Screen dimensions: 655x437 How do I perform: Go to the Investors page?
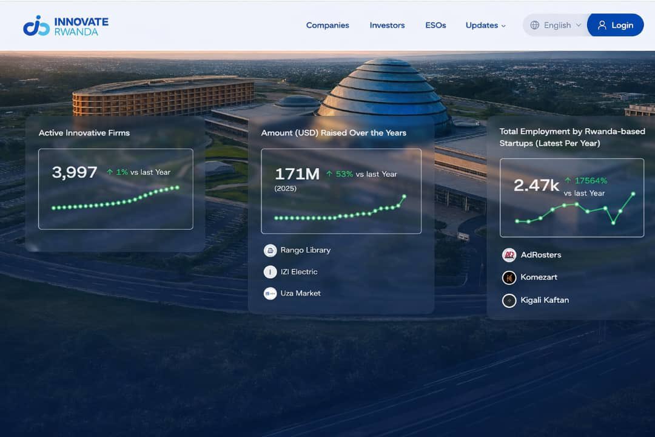coord(387,25)
